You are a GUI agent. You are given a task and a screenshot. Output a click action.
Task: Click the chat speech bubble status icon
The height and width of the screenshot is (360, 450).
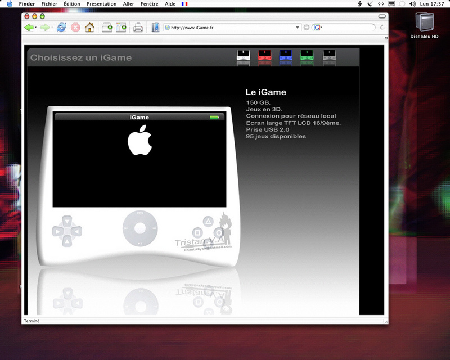pos(402,4)
